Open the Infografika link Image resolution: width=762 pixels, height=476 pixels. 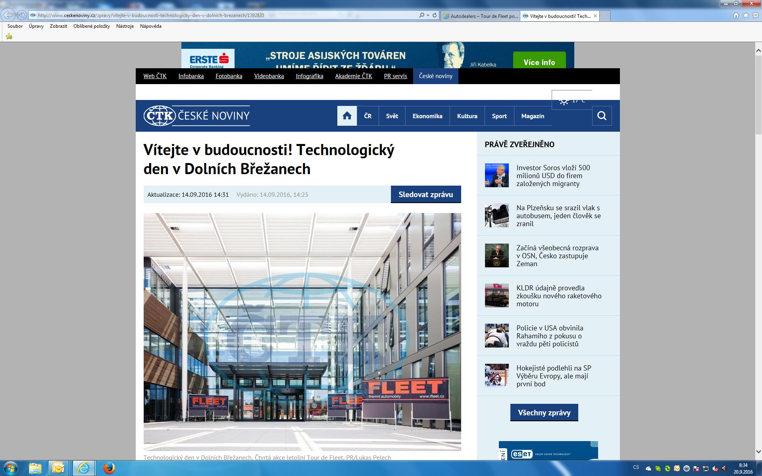[x=310, y=76]
